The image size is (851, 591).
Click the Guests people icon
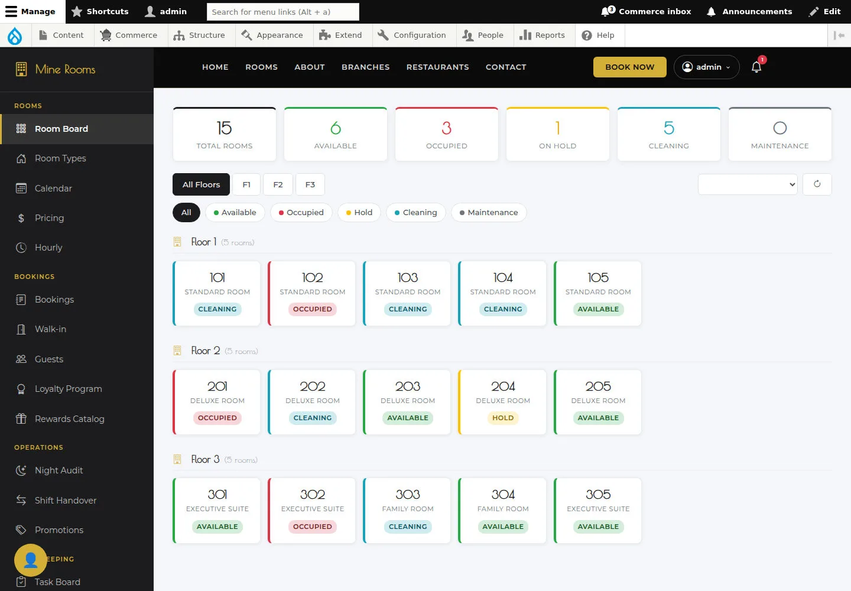(21, 359)
